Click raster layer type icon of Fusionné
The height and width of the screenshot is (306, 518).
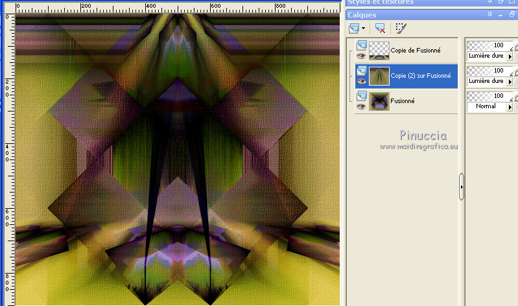pos(362,95)
